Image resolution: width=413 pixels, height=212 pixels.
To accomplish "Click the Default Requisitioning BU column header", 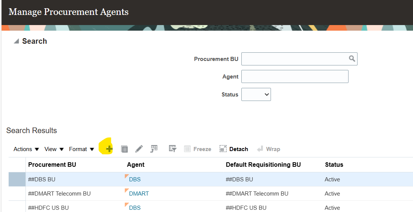I will (263, 165).
